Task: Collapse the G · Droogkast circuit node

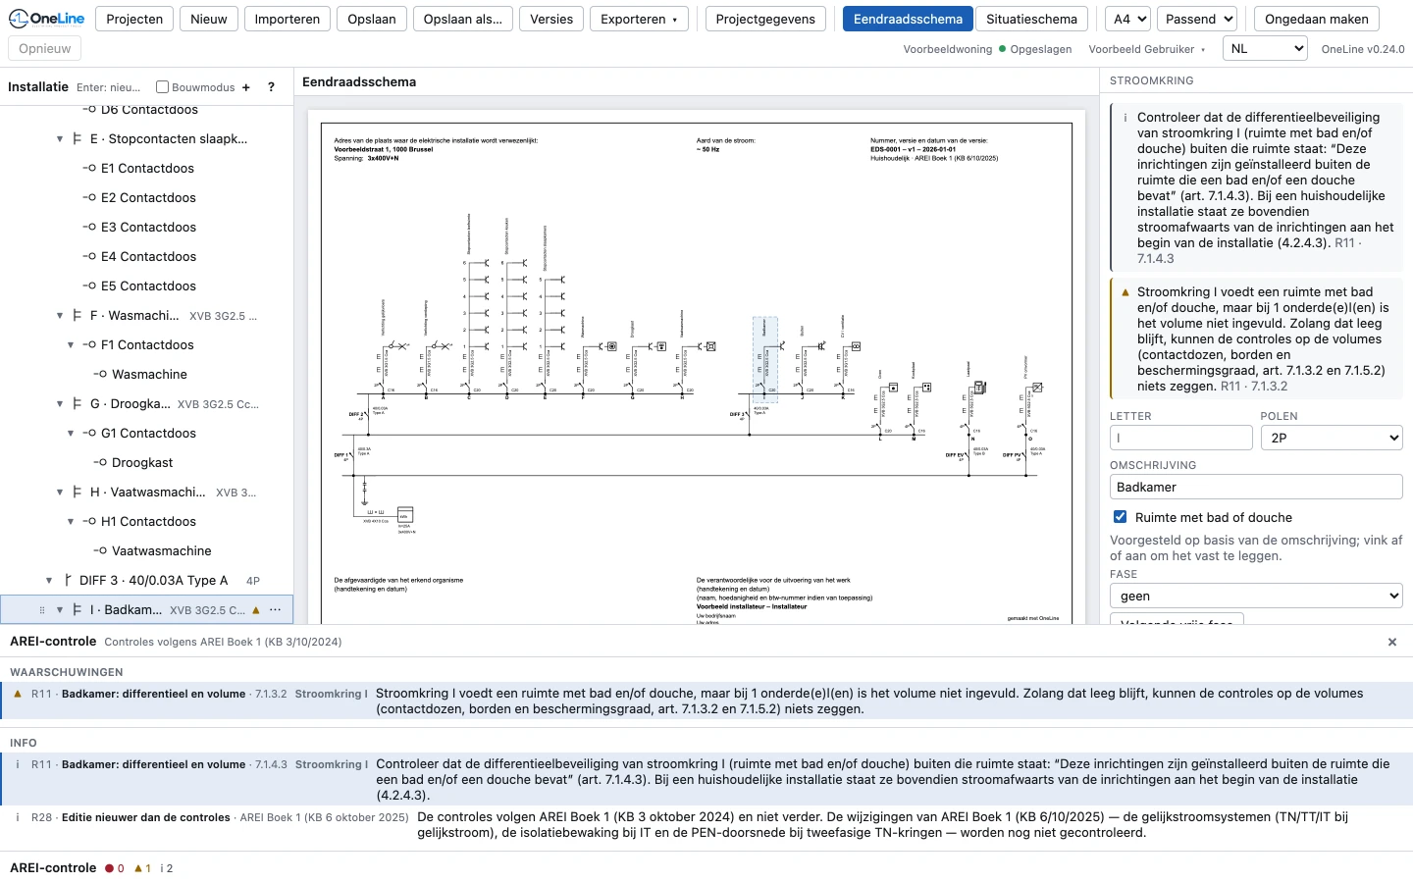Action: point(61,404)
